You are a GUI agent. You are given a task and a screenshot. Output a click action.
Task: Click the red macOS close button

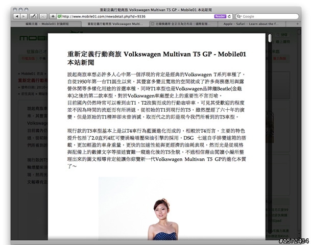pos(15,10)
